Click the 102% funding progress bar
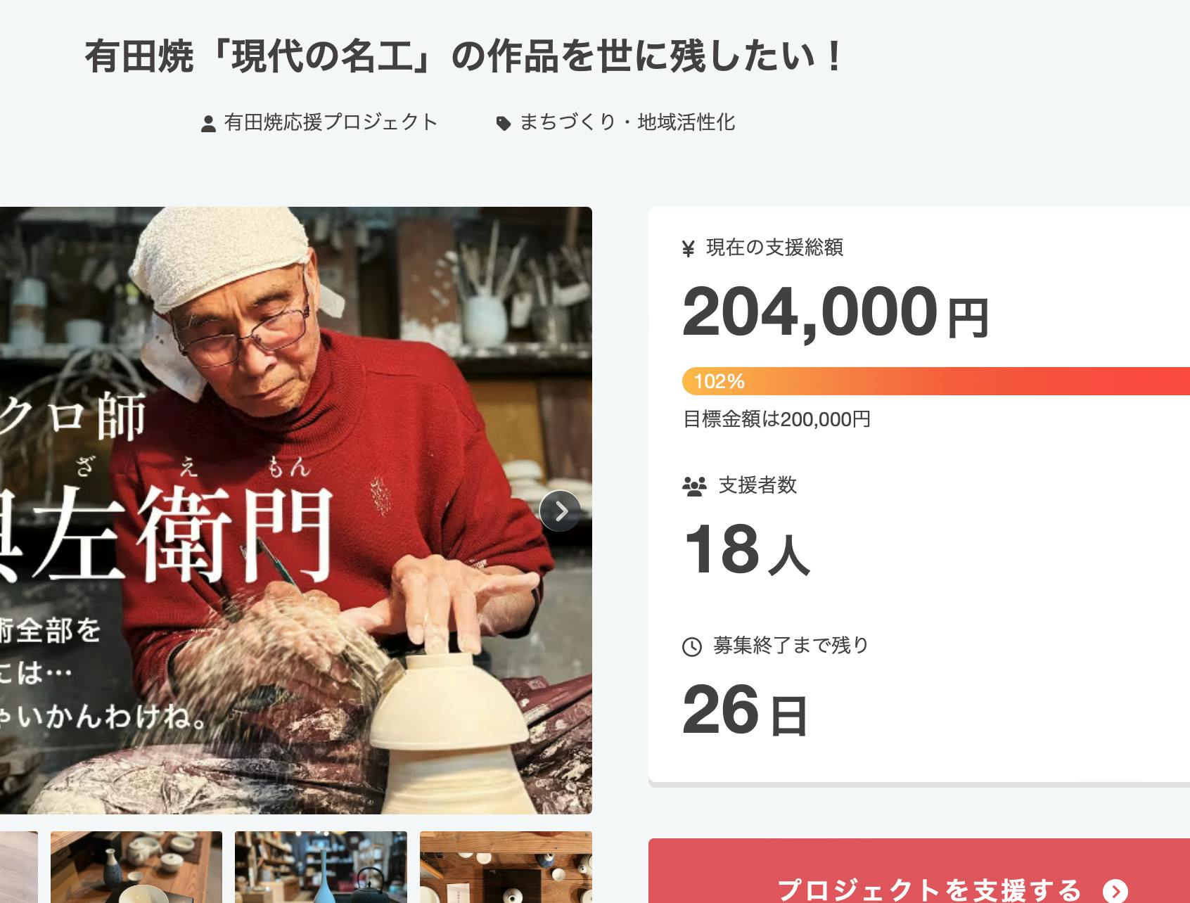Image resolution: width=1190 pixels, height=903 pixels. [x=936, y=381]
